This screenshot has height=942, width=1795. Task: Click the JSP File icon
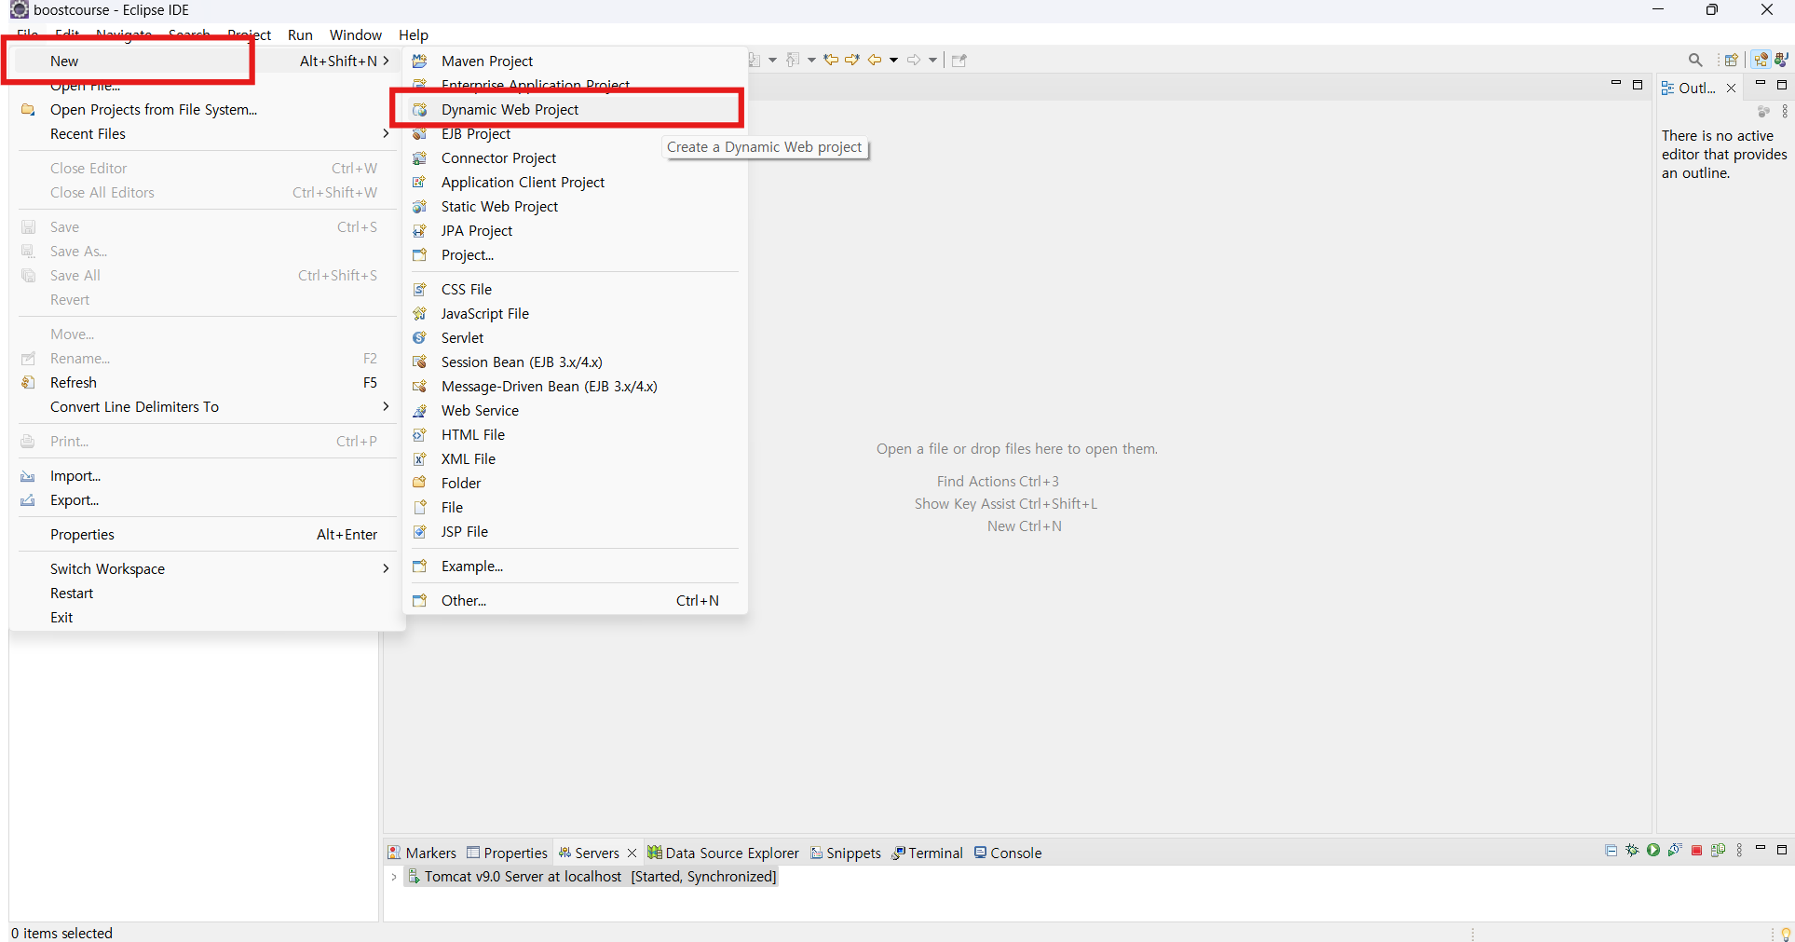point(420,531)
